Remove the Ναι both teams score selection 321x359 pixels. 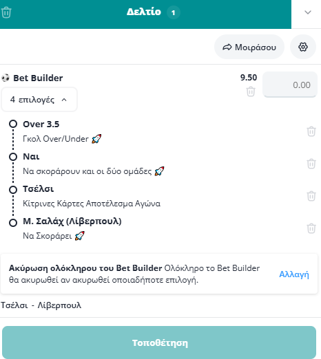tap(311, 164)
